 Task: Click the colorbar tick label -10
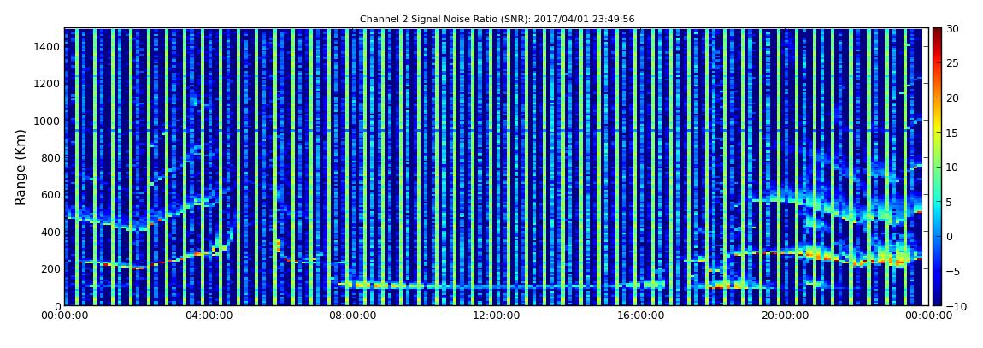(955, 306)
